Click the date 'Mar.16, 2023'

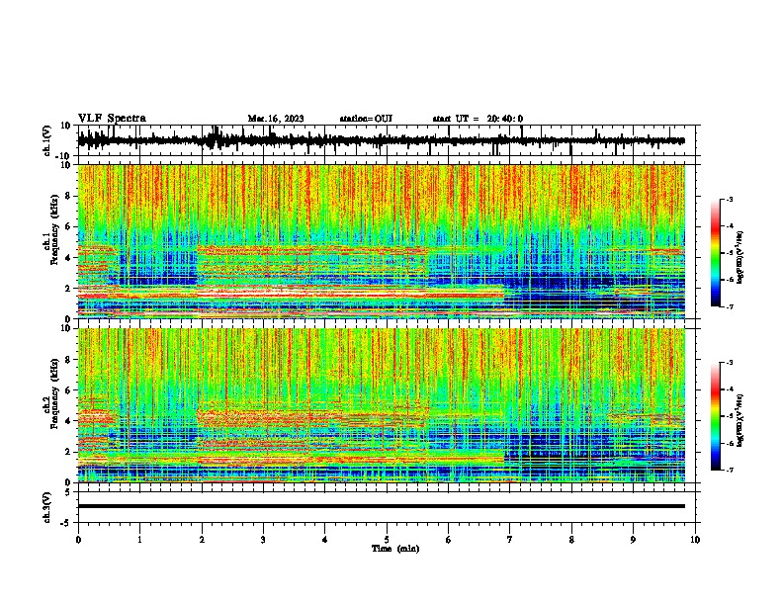tap(276, 119)
